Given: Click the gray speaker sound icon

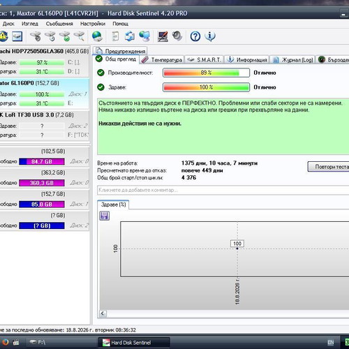Looking at the screenshot, I should [x=177, y=36].
